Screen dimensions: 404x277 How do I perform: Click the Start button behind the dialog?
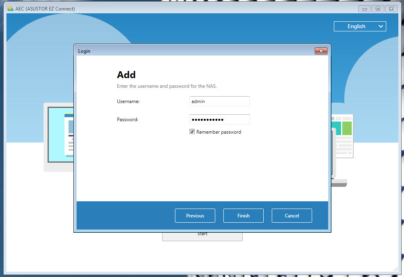[x=202, y=237]
